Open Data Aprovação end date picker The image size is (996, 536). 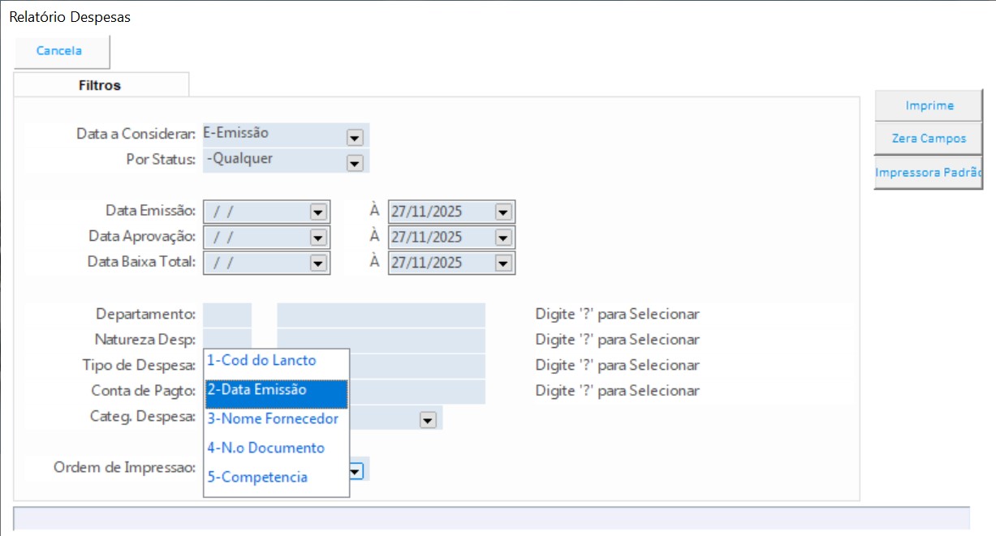pyautogui.click(x=503, y=238)
